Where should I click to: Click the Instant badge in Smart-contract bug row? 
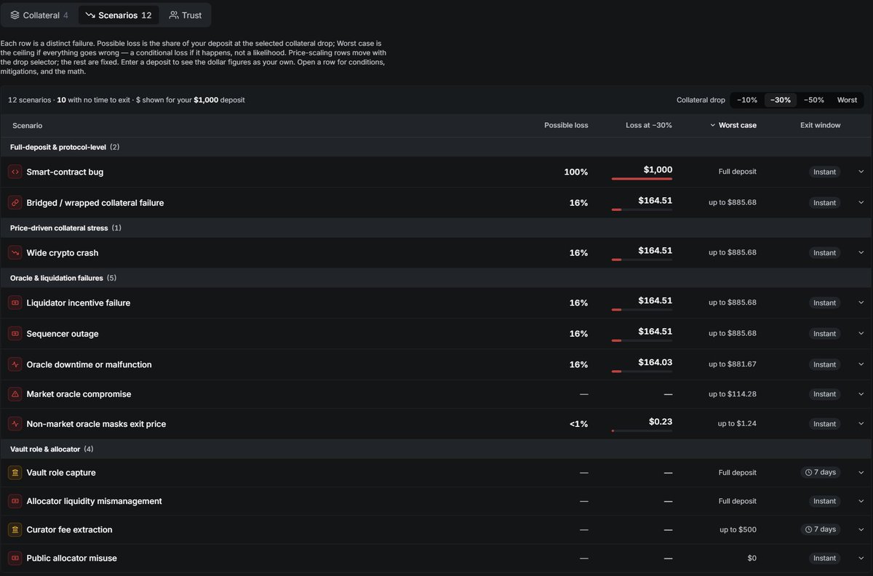point(824,172)
